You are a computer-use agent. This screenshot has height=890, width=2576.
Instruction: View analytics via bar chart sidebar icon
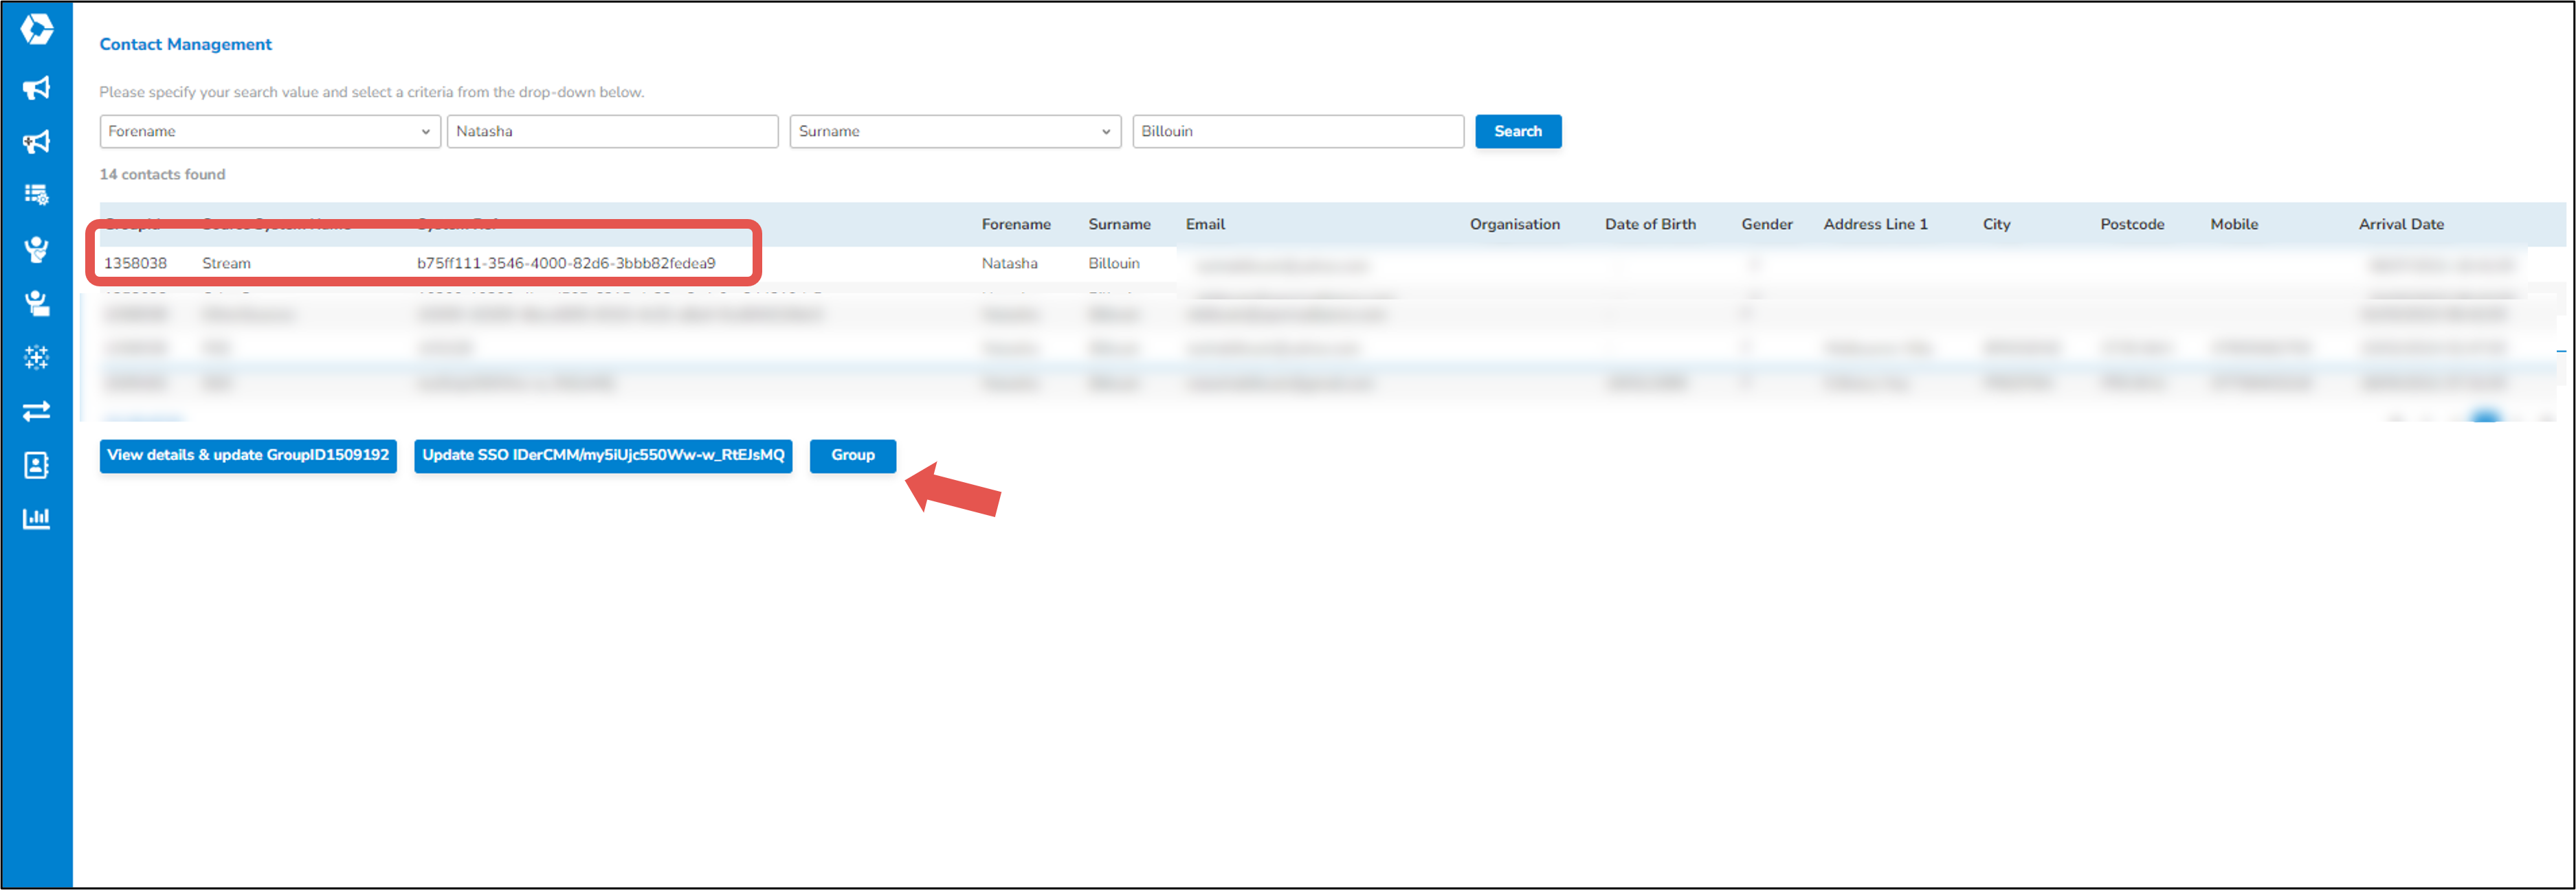pos(36,517)
